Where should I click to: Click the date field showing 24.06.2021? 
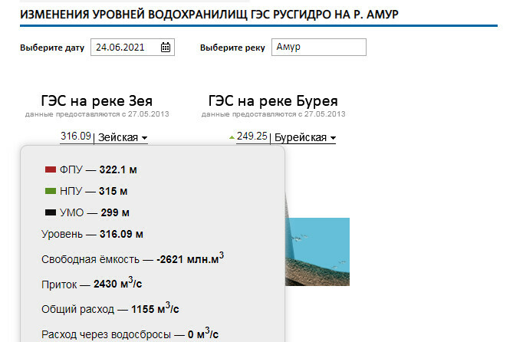[x=132, y=47]
